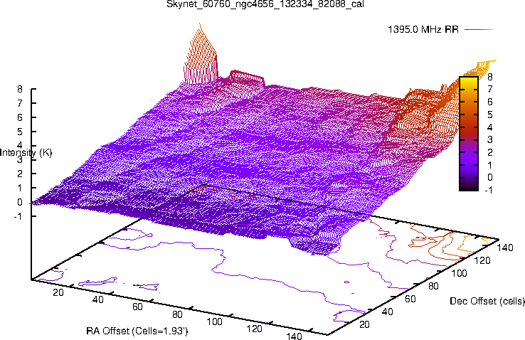Click the Dec Offset (cells) axis label
The width and height of the screenshot is (525, 340).
click(487, 301)
